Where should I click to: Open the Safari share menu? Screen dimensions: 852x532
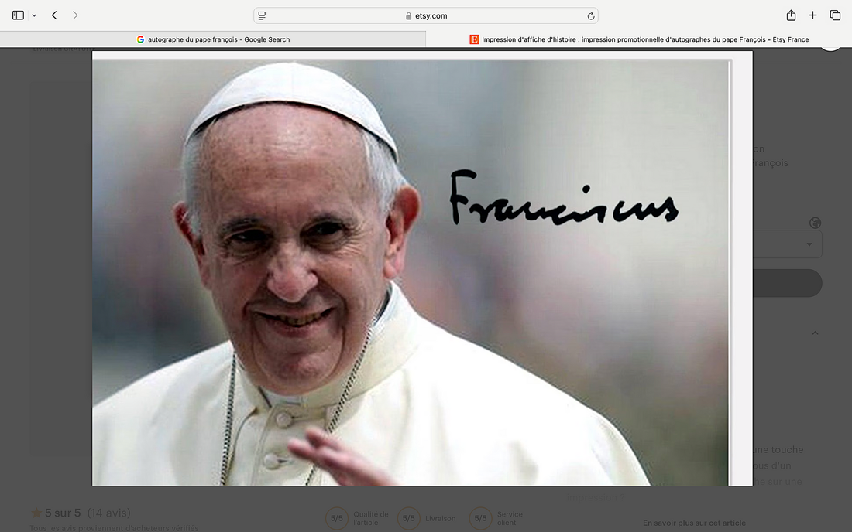[x=791, y=15]
